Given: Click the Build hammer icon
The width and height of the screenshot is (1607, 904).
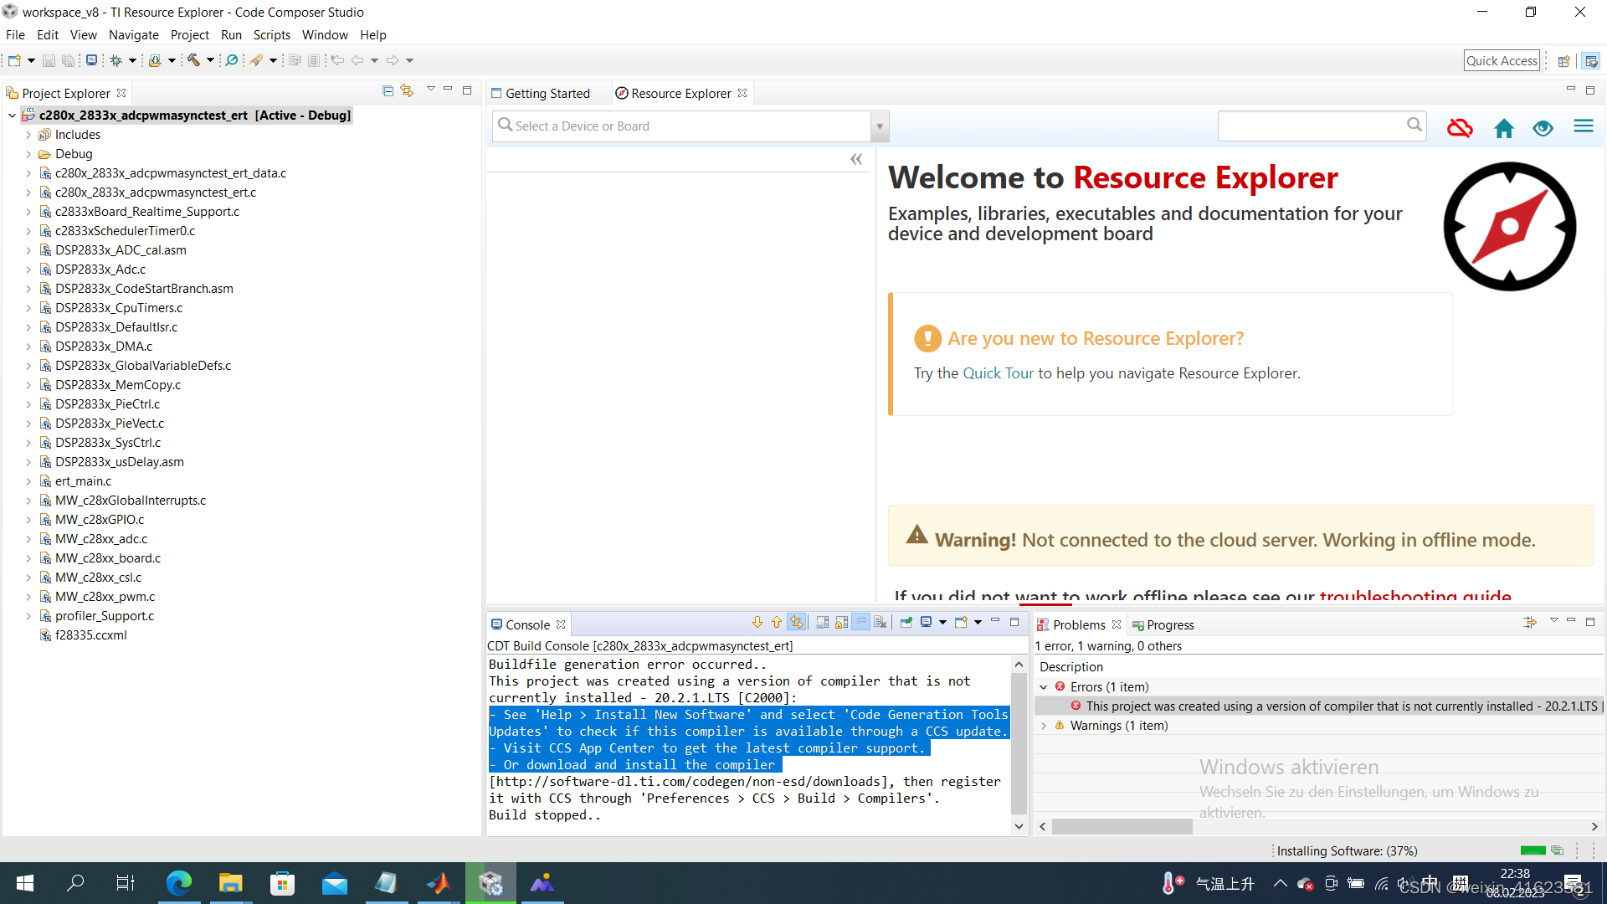Looking at the screenshot, I should click(x=193, y=60).
